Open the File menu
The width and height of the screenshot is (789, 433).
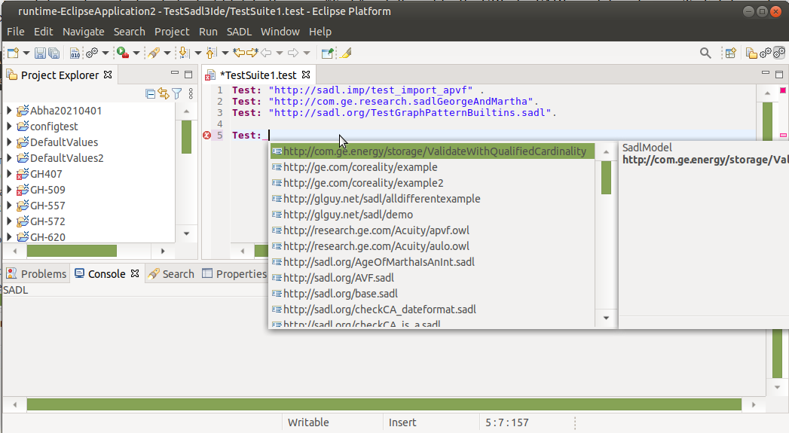coord(16,32)
